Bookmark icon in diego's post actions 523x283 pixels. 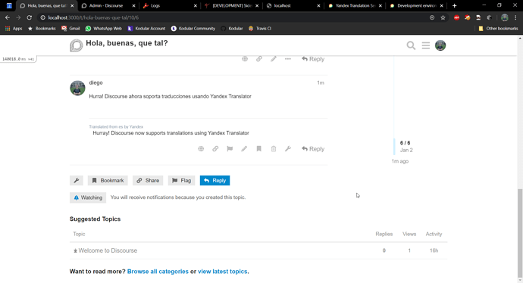pyautogui.click(x=258, y=149)
